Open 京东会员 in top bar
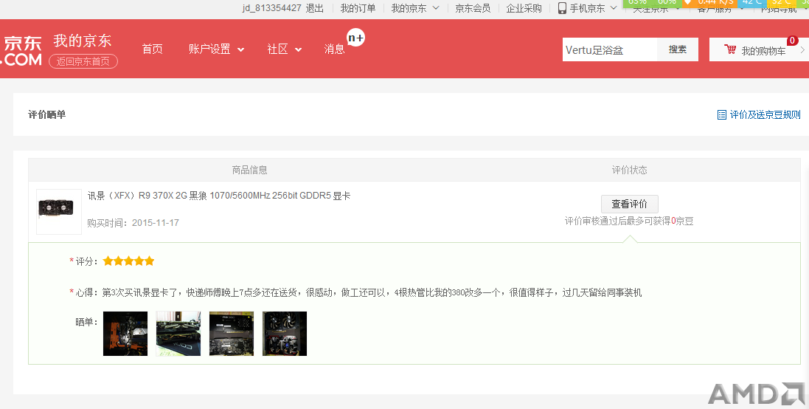The height and width of the screenshot is (409, 809). [473, 8]
